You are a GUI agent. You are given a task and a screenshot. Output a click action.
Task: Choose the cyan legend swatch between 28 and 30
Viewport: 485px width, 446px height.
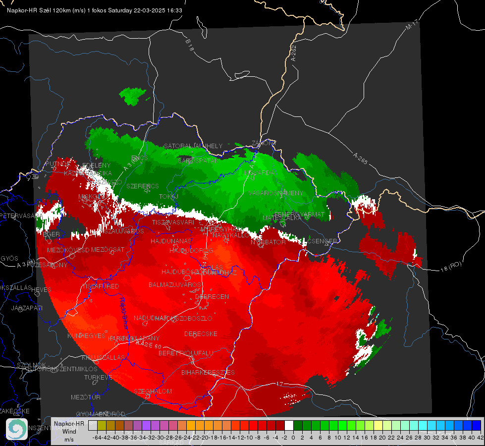[423, 425]
